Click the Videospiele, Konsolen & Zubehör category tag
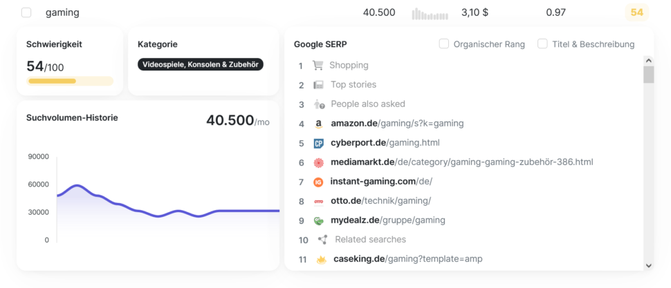This screenshot has height=288, width=671. (201, 64)
